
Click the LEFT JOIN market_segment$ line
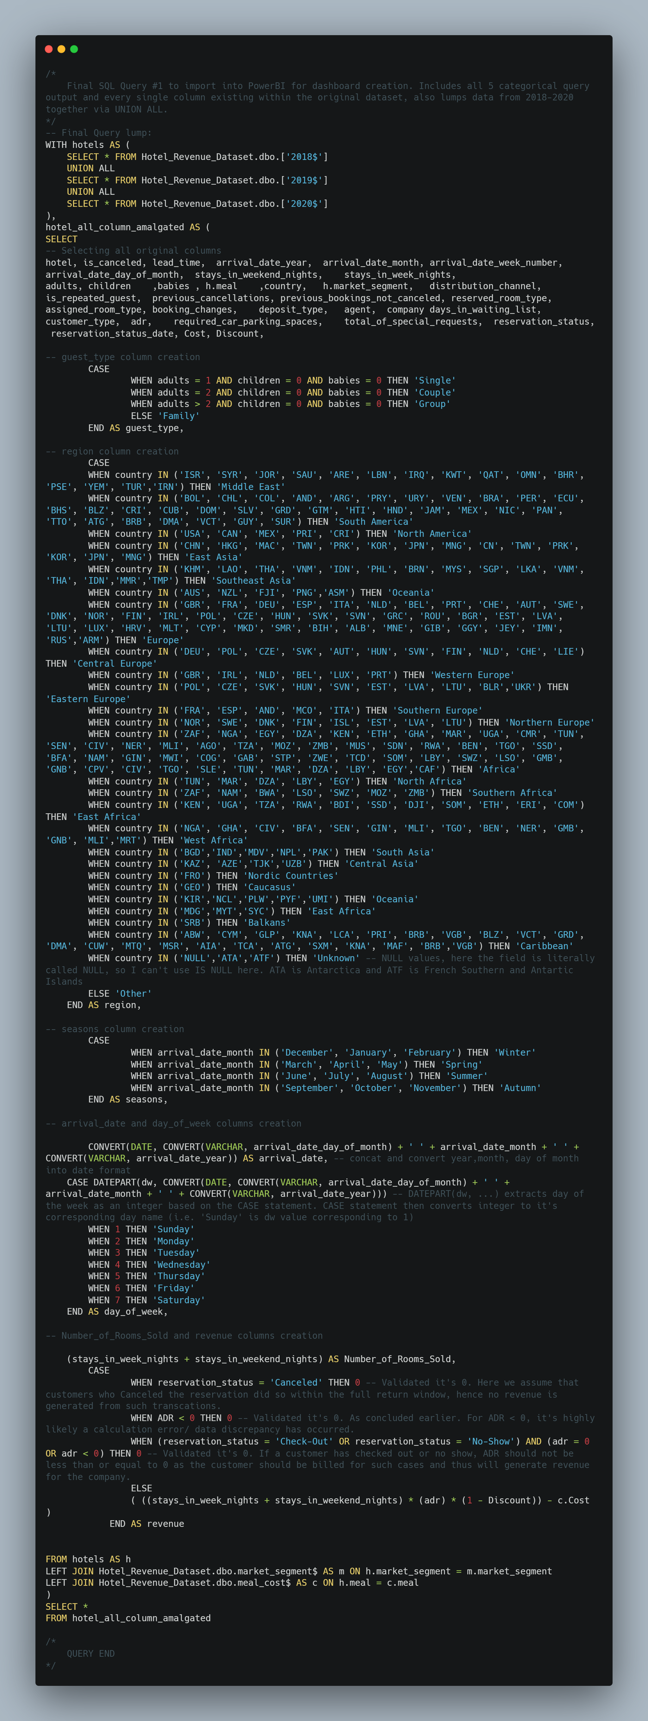(x=299, y=1571)
